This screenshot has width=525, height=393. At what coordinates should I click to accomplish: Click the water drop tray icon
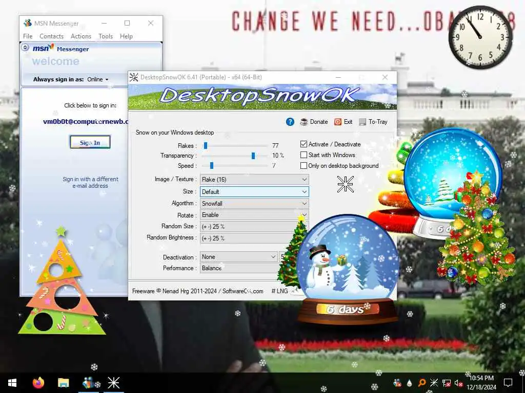[409, 383]
